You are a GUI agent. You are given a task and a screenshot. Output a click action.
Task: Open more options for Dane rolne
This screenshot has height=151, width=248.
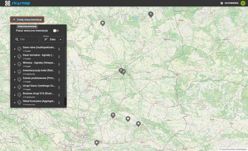click(x=59, y=49)
